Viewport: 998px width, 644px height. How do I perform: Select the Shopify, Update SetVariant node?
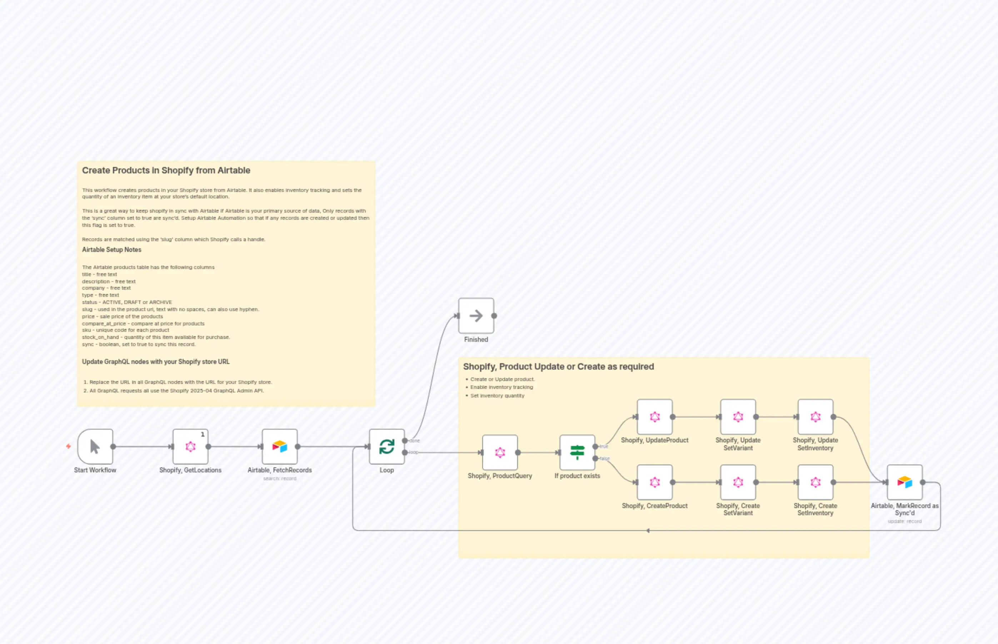738,417
